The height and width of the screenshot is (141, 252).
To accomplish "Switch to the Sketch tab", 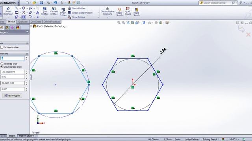I will click(11, 22).
